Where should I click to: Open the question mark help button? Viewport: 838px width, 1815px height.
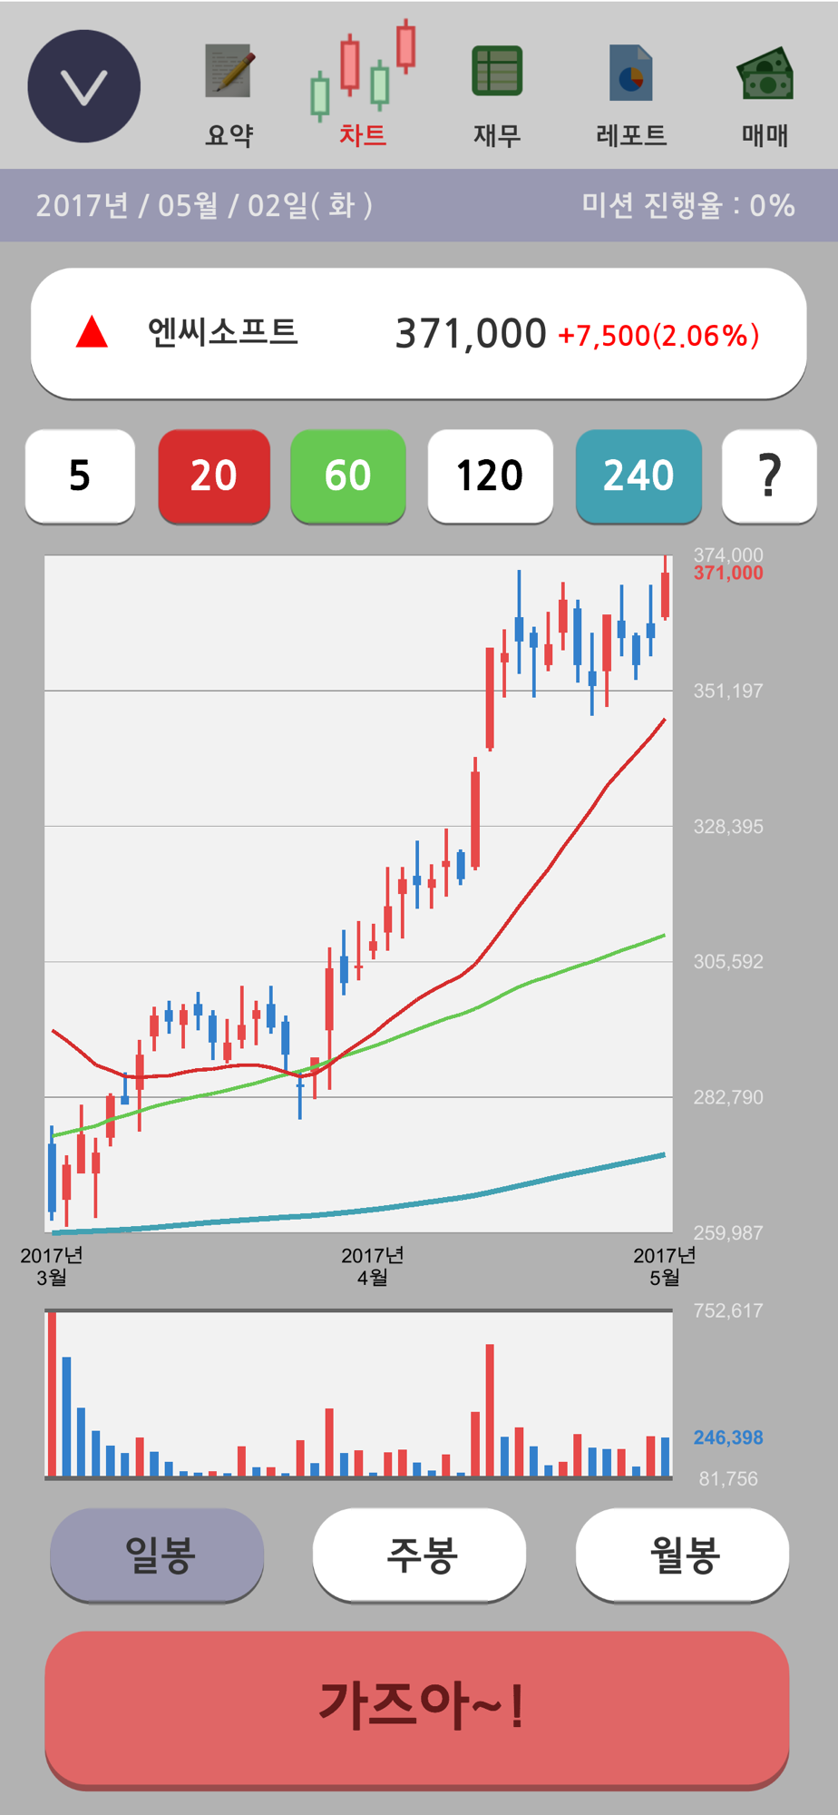[x=769, y=476]
